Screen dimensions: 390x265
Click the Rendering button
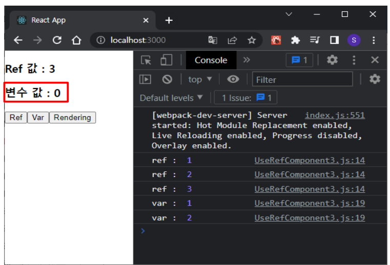pos(72,118)
